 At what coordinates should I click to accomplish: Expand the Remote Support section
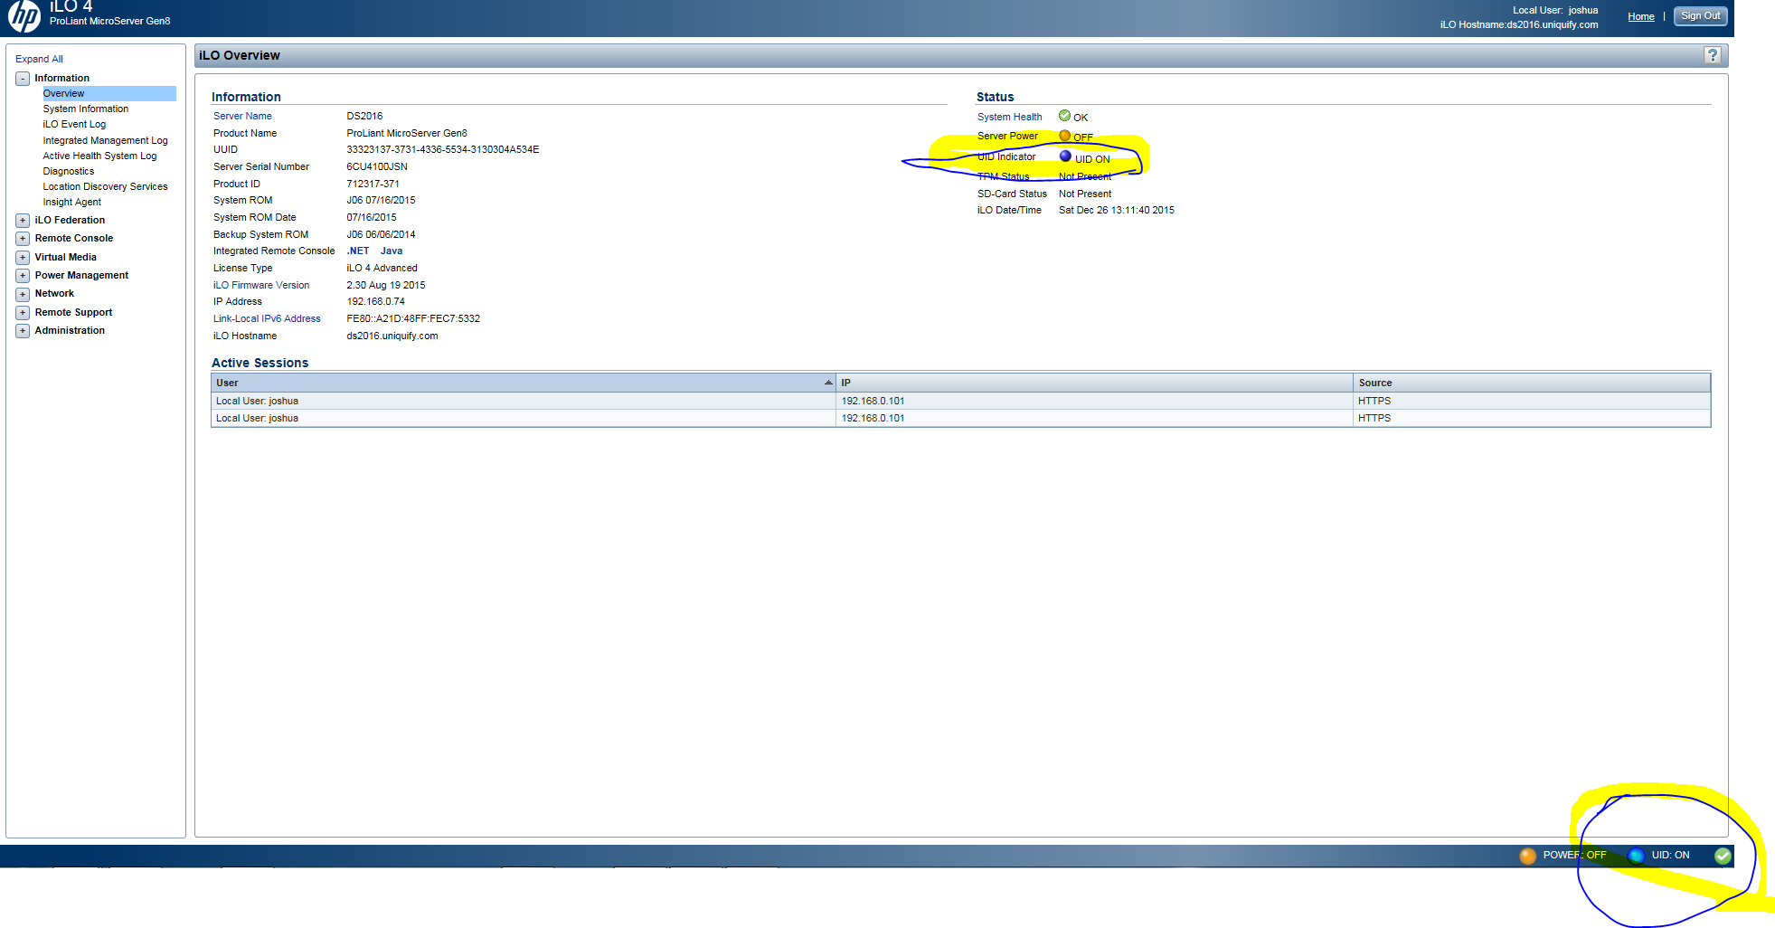[x=23, y=313]
